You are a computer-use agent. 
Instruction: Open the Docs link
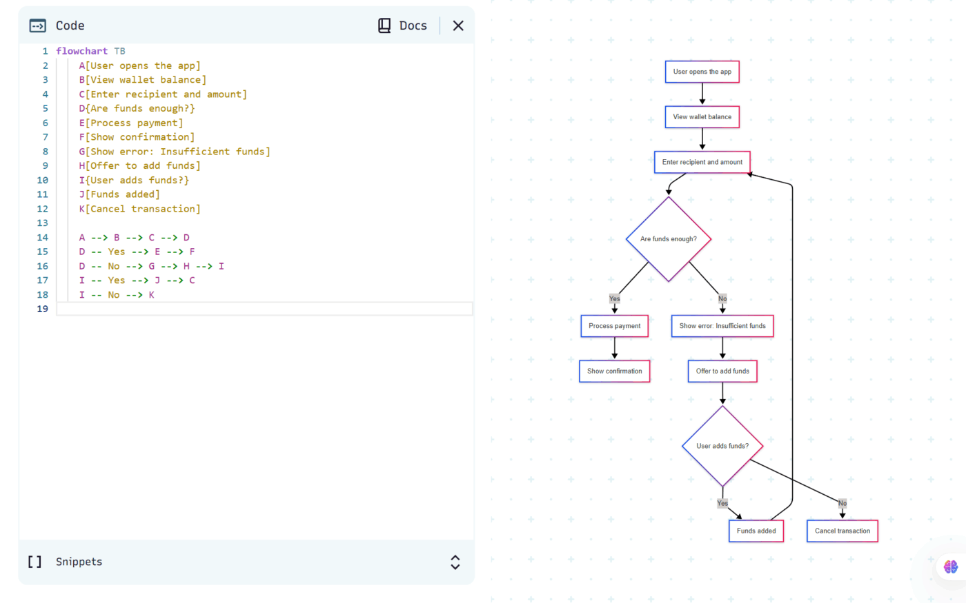(x=413, y=25)
